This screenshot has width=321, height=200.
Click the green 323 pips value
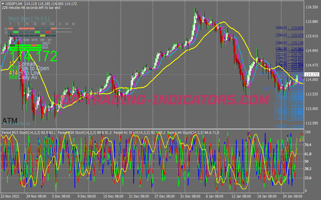(x=13, y=68)
